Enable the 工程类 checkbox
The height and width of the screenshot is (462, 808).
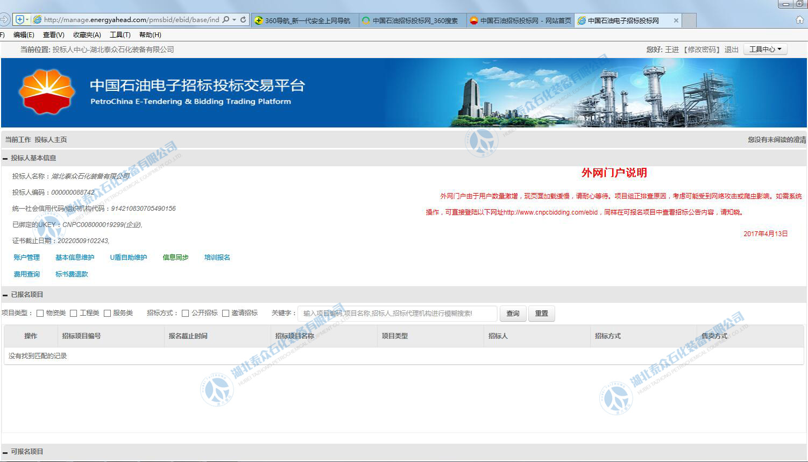[x=74, y=314]
